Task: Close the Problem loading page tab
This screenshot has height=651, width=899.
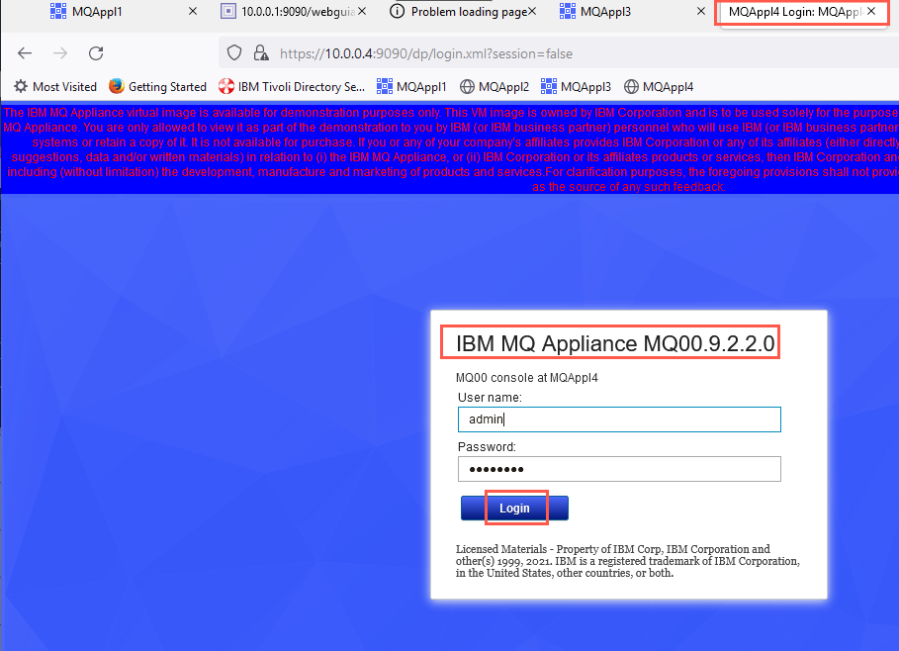Action: pos(532,12)
